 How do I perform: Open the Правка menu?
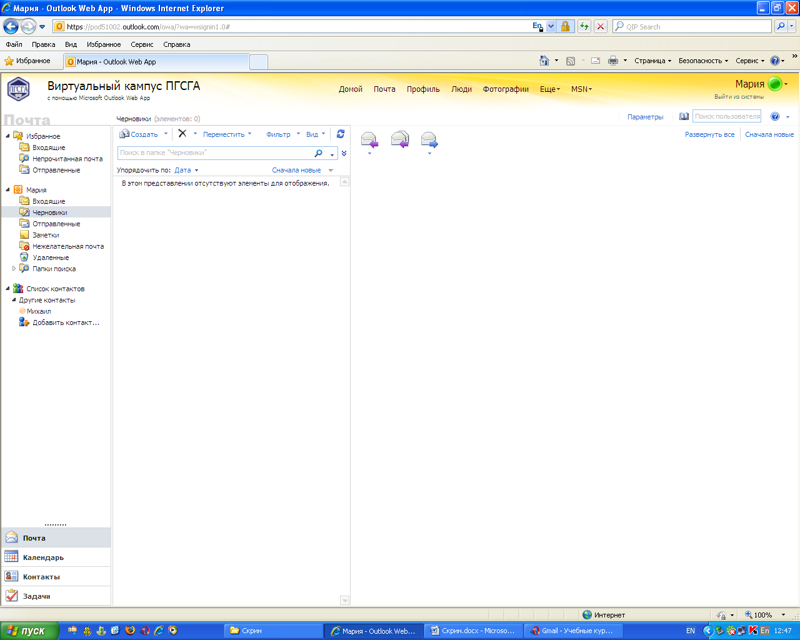[x=43, y=44]
